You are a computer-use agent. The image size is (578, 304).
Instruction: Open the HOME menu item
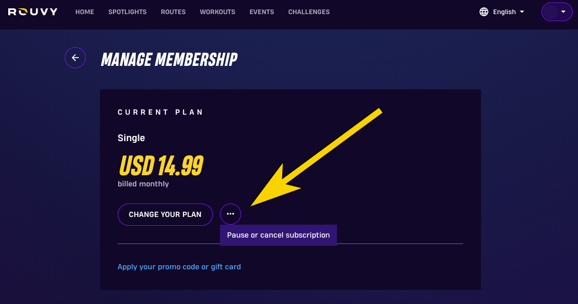[85, 12]
